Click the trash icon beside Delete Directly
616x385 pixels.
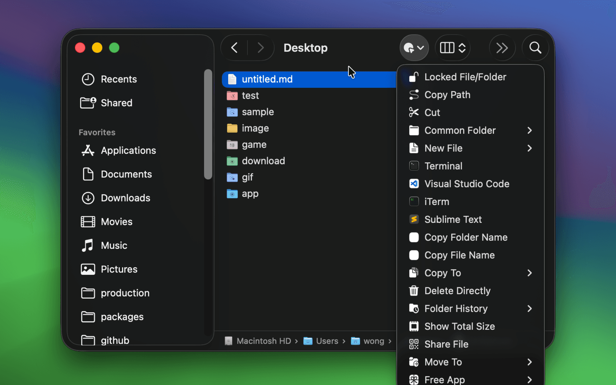click(414, 291)
